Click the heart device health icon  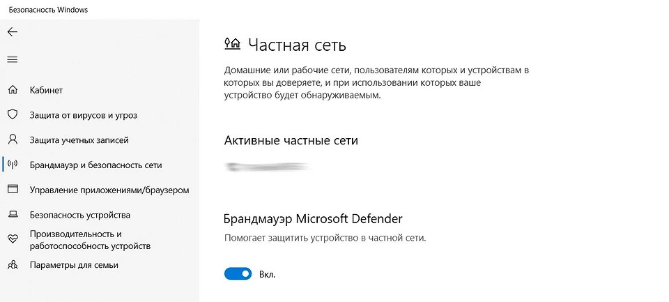(x=13, y=240)
